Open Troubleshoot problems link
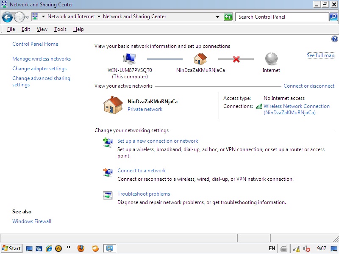The width and height of the screenshot is (339, 254). coord(144,194)
